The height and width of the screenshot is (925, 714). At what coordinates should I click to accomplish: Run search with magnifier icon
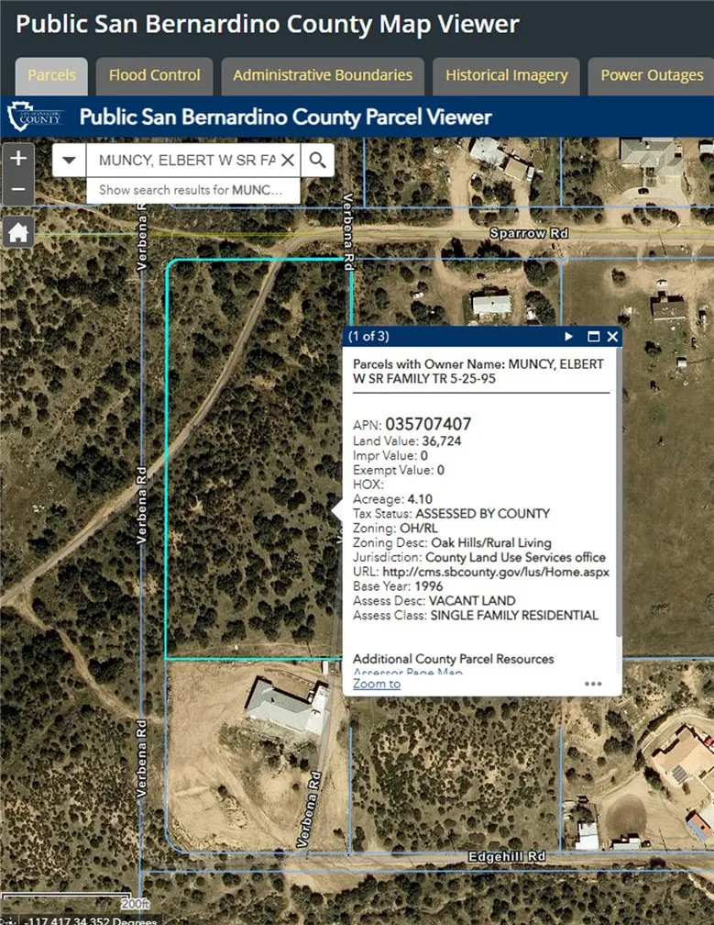tap(317, 160)
